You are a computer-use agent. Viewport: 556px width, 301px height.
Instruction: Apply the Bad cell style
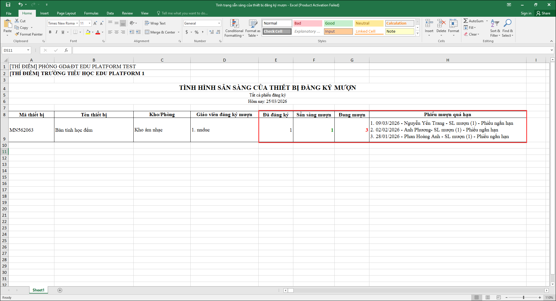pos(308,23)
